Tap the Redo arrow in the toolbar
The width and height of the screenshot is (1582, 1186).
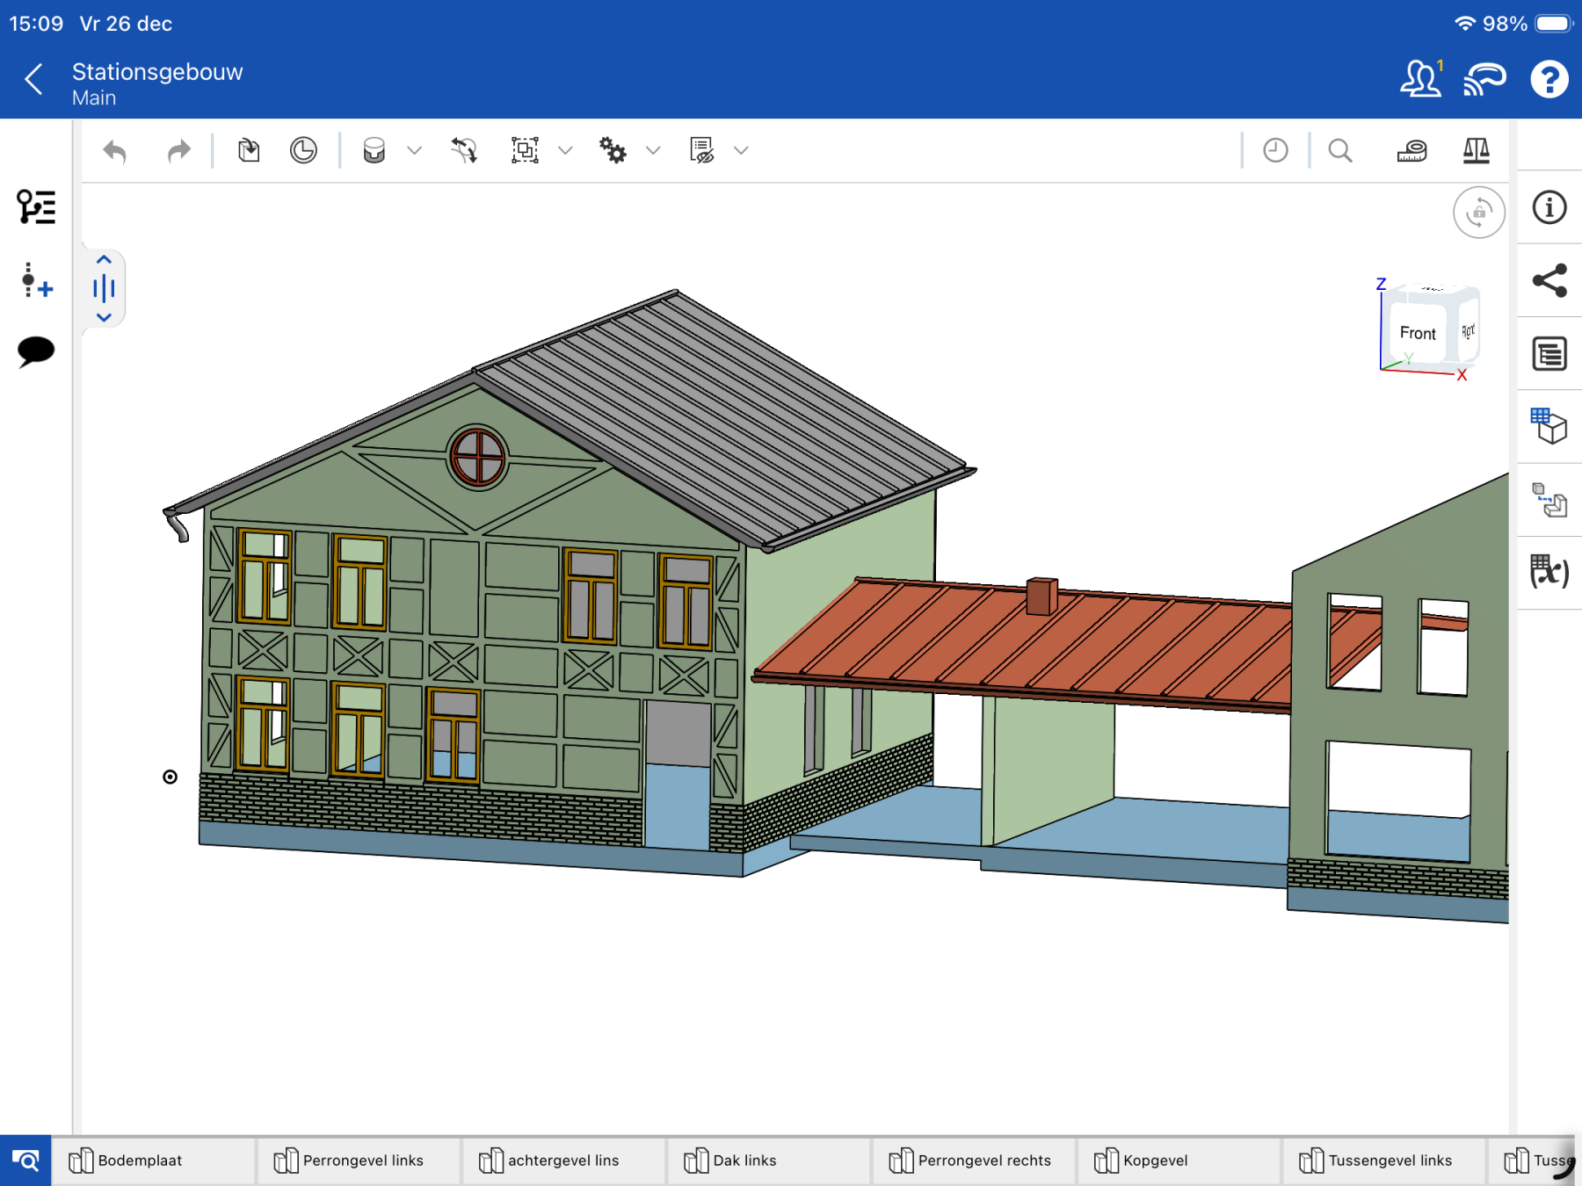pyautogui.click(x=178, y=151)
